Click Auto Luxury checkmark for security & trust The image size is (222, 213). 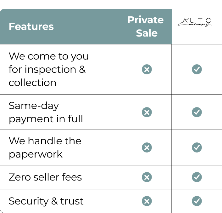(x=197, y=201)
